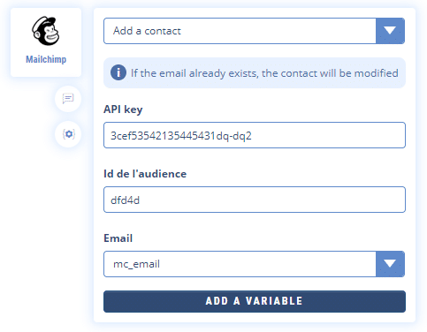Click the API key label

tap(123, 109)
